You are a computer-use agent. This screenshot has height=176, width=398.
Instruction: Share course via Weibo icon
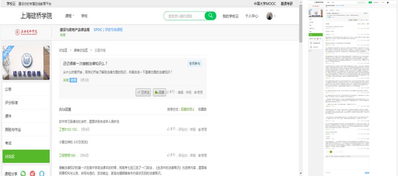(x=33, y=173)
